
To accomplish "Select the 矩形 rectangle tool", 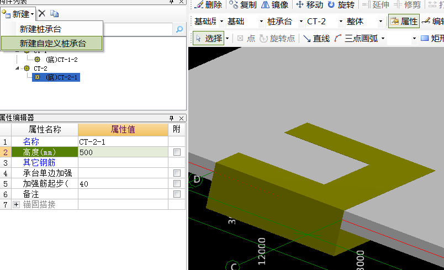I will point(432,38).
